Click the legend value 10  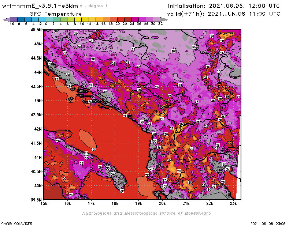(82, 24)
